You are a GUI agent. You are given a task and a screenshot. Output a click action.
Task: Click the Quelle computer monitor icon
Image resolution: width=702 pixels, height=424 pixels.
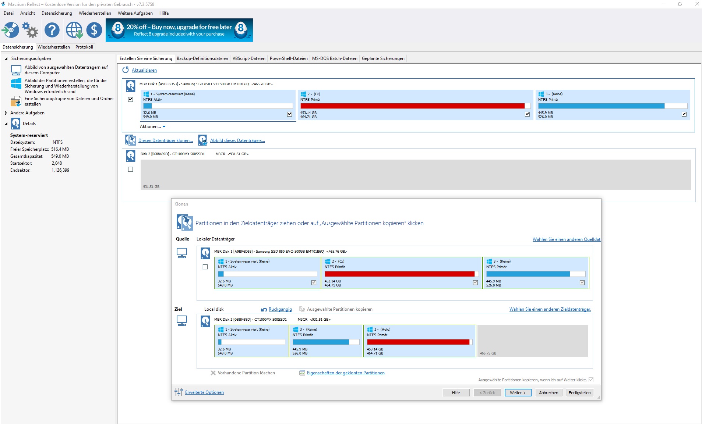pos(182,253)
